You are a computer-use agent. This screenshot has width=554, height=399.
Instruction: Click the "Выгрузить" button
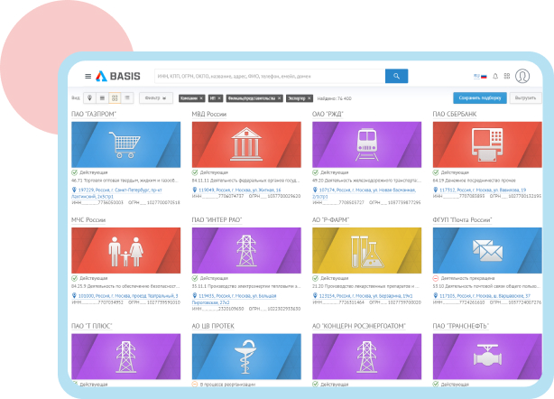pos(525,97)
